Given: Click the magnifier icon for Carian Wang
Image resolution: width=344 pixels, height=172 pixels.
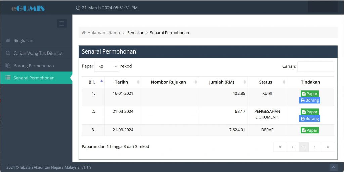Looking at the screenshot, I should click(x=8, y=53).
